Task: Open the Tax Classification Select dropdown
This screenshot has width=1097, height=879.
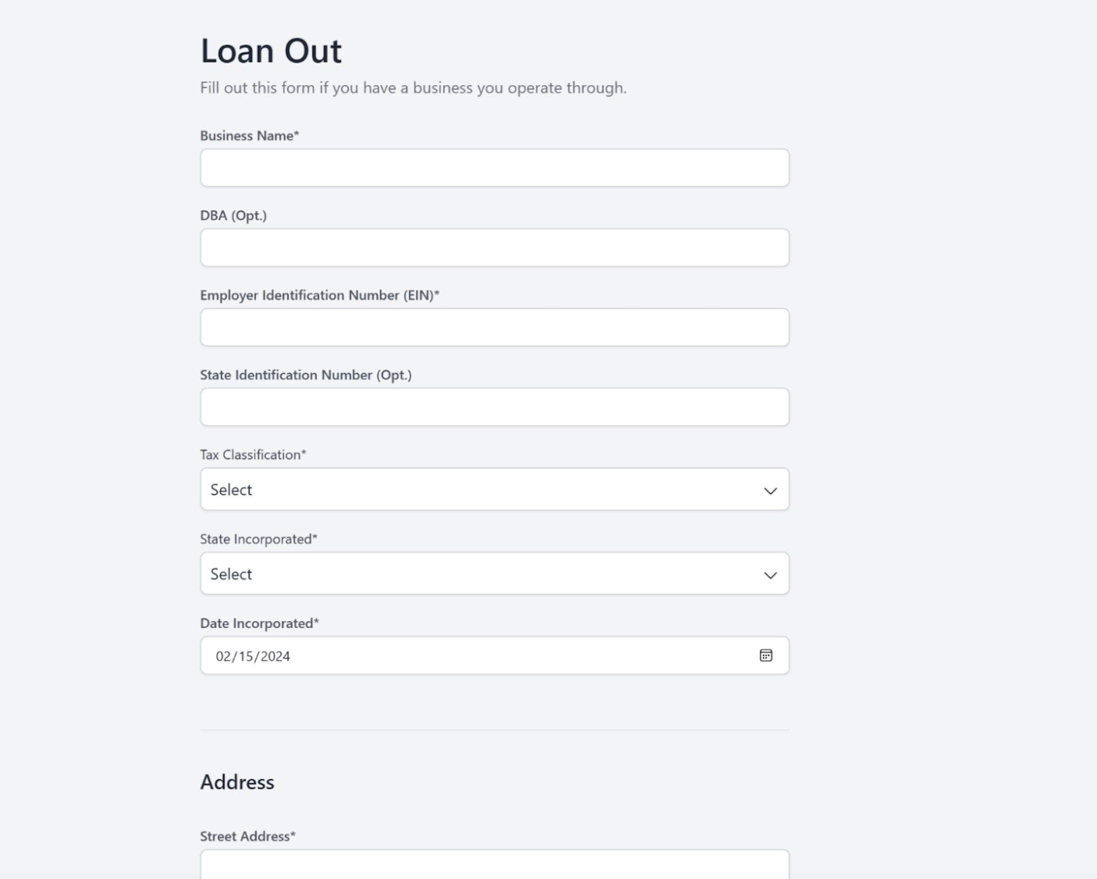Action: pos(495,489)
